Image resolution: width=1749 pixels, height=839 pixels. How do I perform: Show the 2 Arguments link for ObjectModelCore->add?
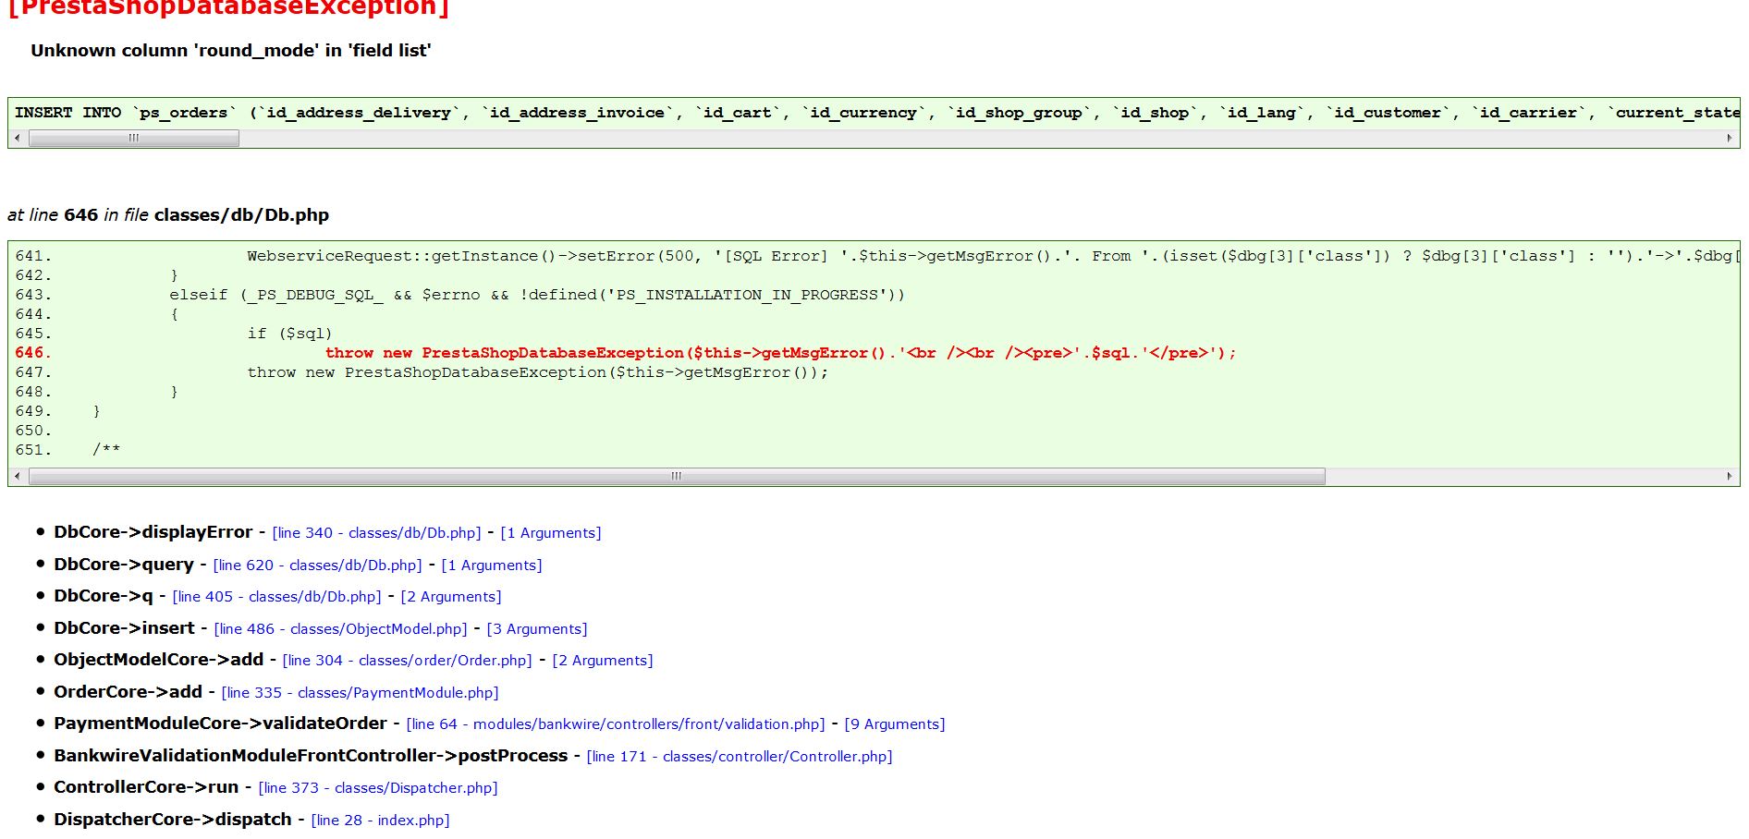603,661
